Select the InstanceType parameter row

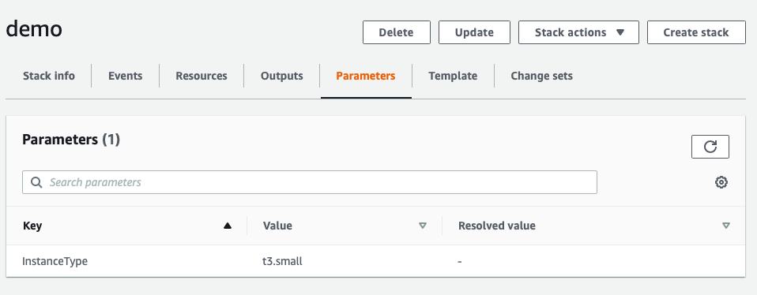click(x=375, y=261)
